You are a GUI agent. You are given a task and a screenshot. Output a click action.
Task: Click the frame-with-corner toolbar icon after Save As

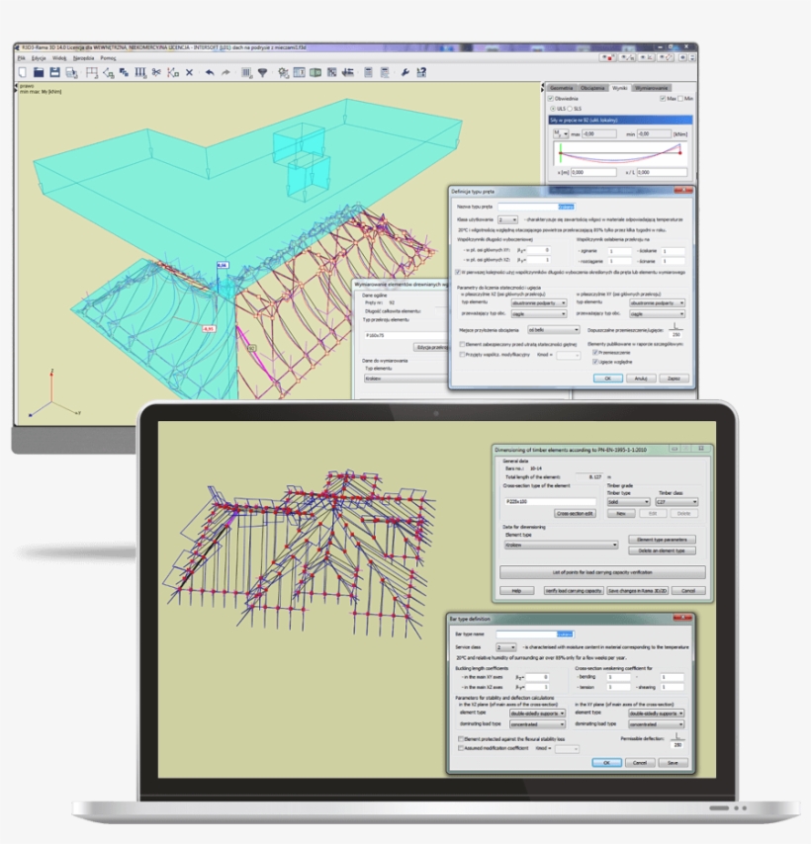coord(92,72)
